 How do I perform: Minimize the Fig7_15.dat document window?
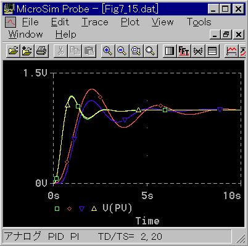pyautogui.click(x=215, y=35)
